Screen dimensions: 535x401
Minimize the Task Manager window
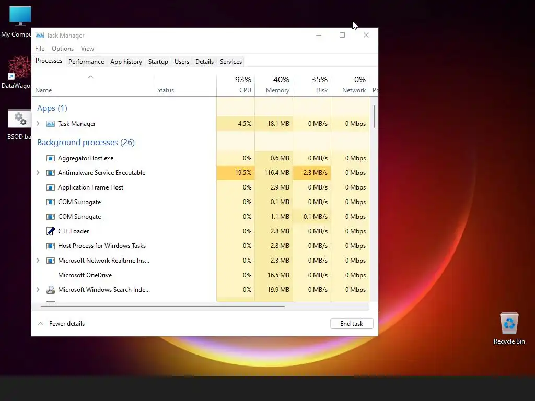318,35
